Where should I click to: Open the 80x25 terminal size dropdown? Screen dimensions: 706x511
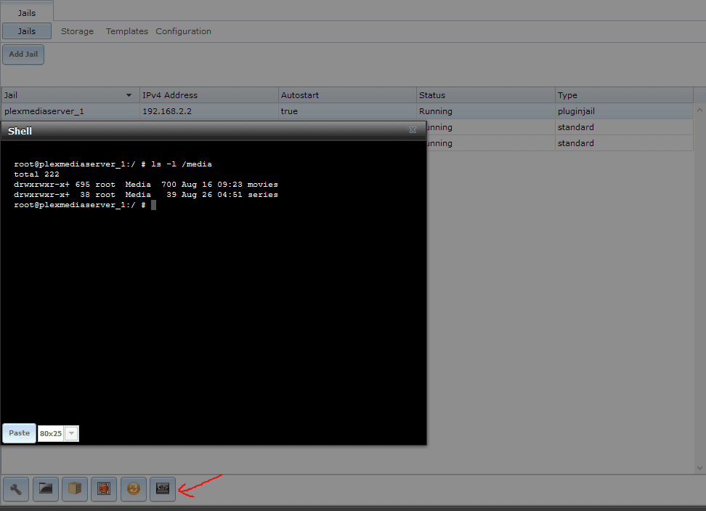point(58,433)
